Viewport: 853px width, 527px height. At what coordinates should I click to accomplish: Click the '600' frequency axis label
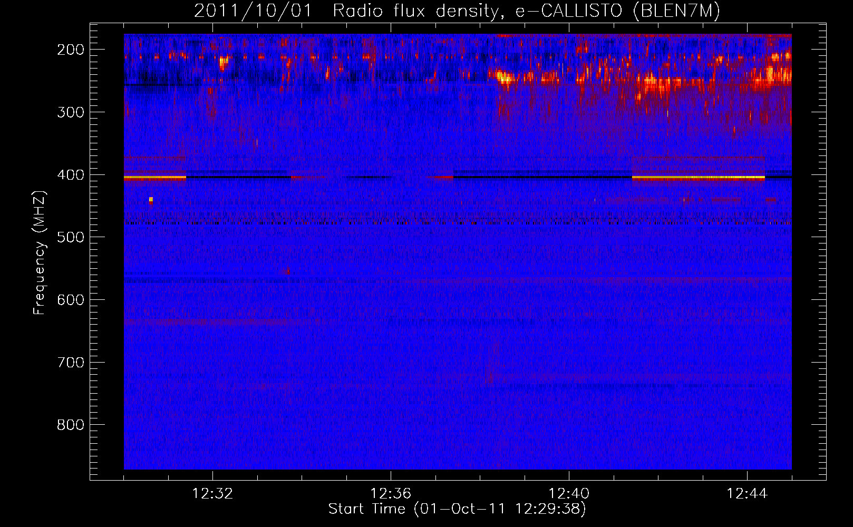coord(71,300)
